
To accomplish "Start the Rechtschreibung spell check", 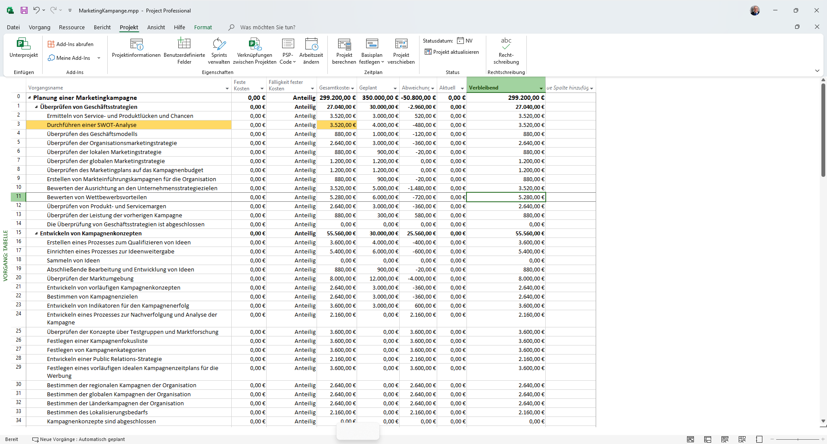I will 506,51.
